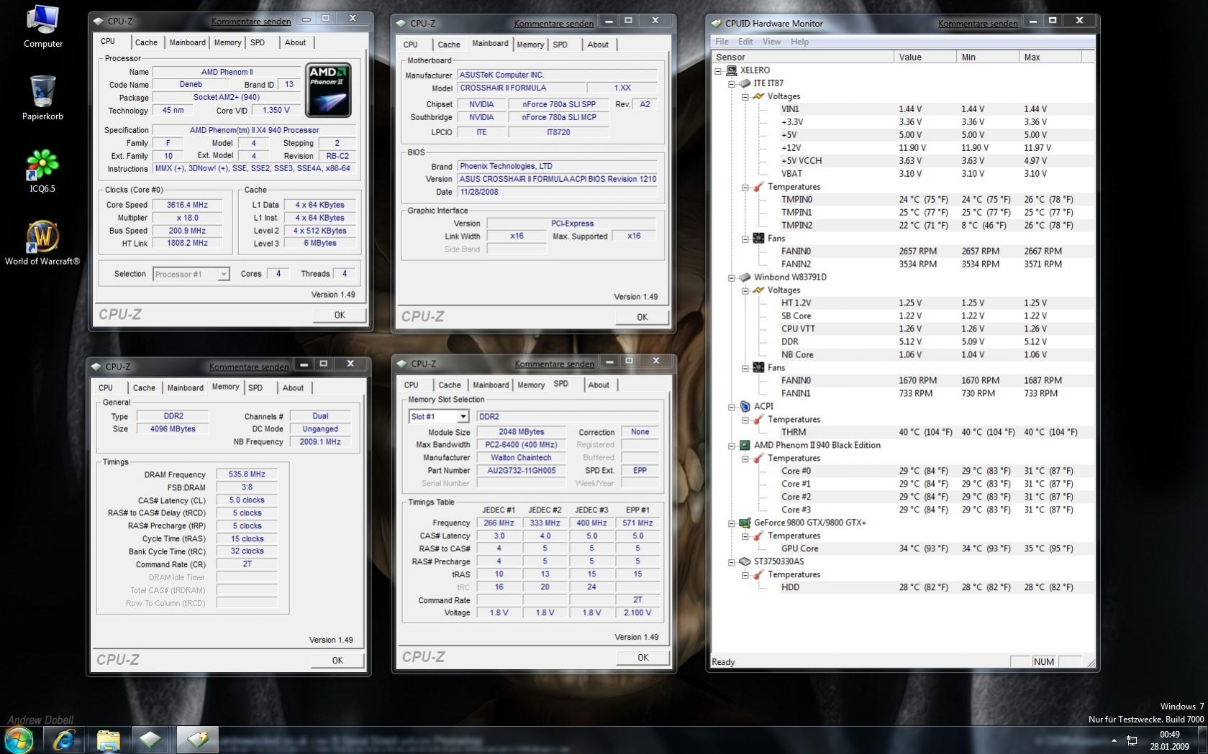Collapse the GeForce 9800 GTX node
Screen dimensions: 1208x754
(732, 523)
